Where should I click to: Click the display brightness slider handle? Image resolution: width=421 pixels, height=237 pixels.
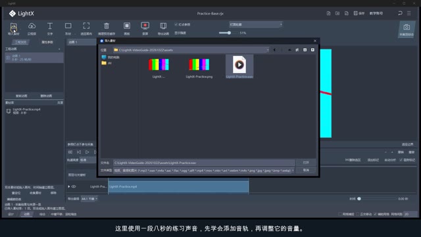pyautogui.click(x=229, y=33)
